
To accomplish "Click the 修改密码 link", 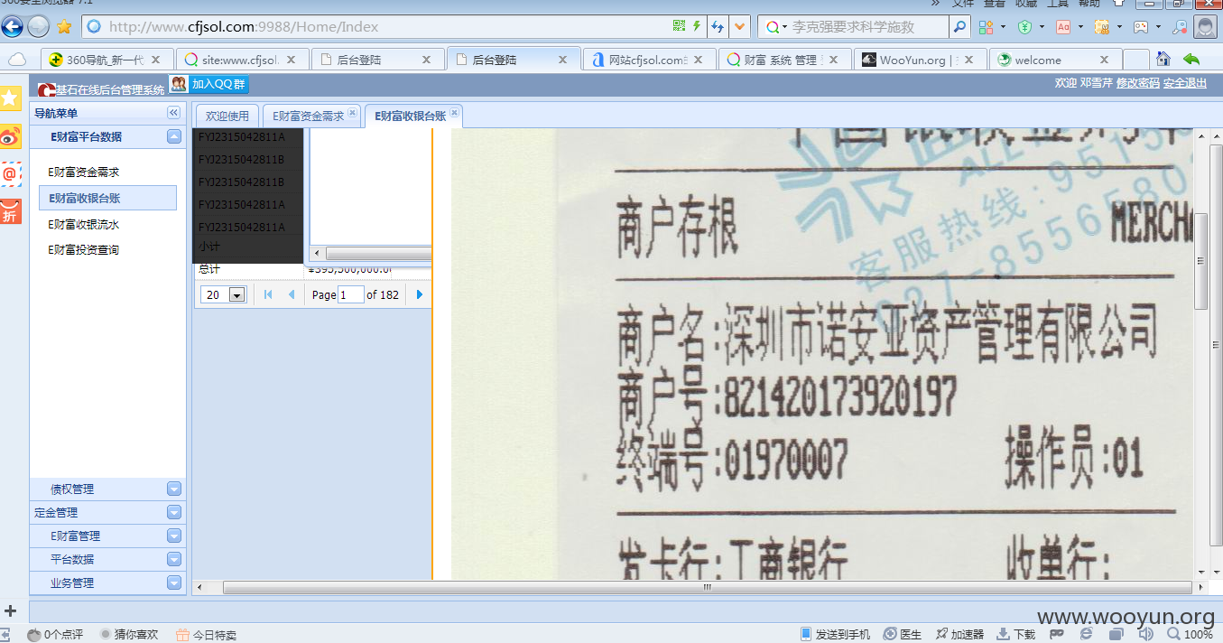I will pos(1137,83).
